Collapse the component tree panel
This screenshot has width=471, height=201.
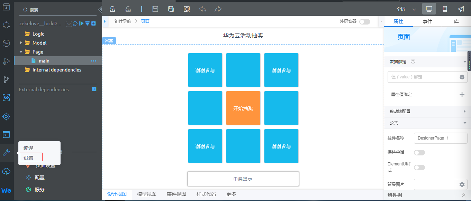pos(464,195)
